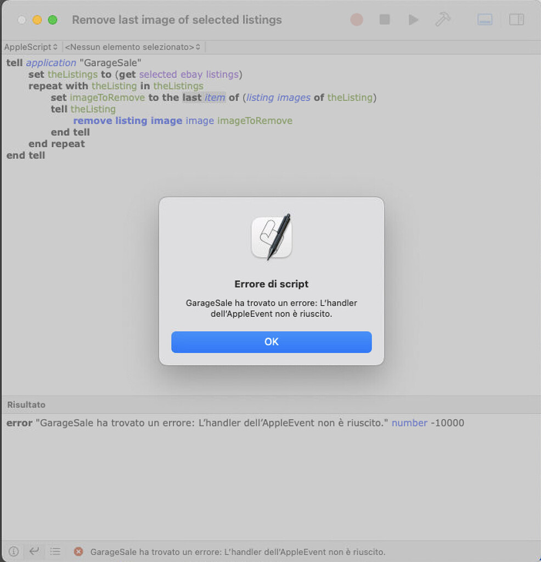The height and width of the screenshot is (562, 541).
Task: Click the red error icon in status bar
Action: (x=78, y=552)
